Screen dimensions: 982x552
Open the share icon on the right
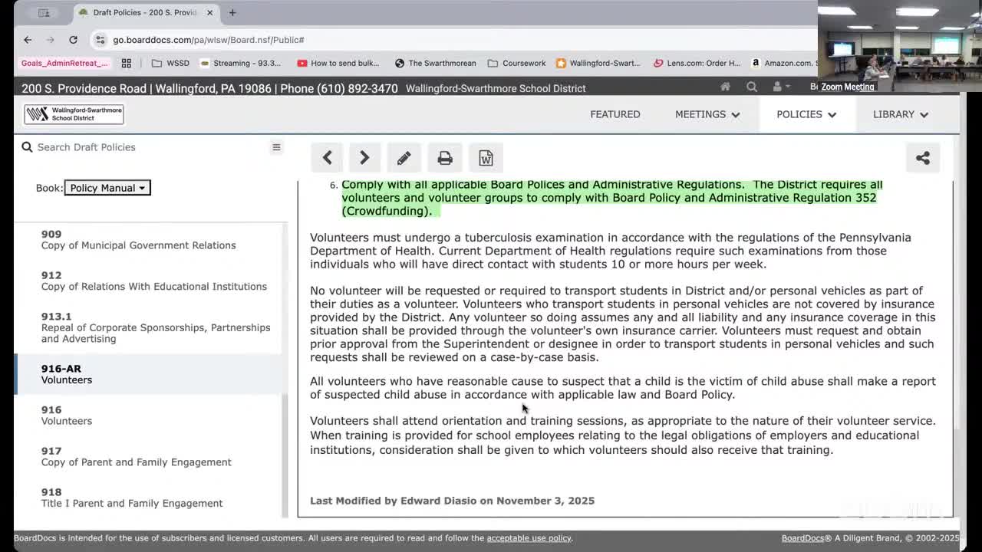coord(922,157)
